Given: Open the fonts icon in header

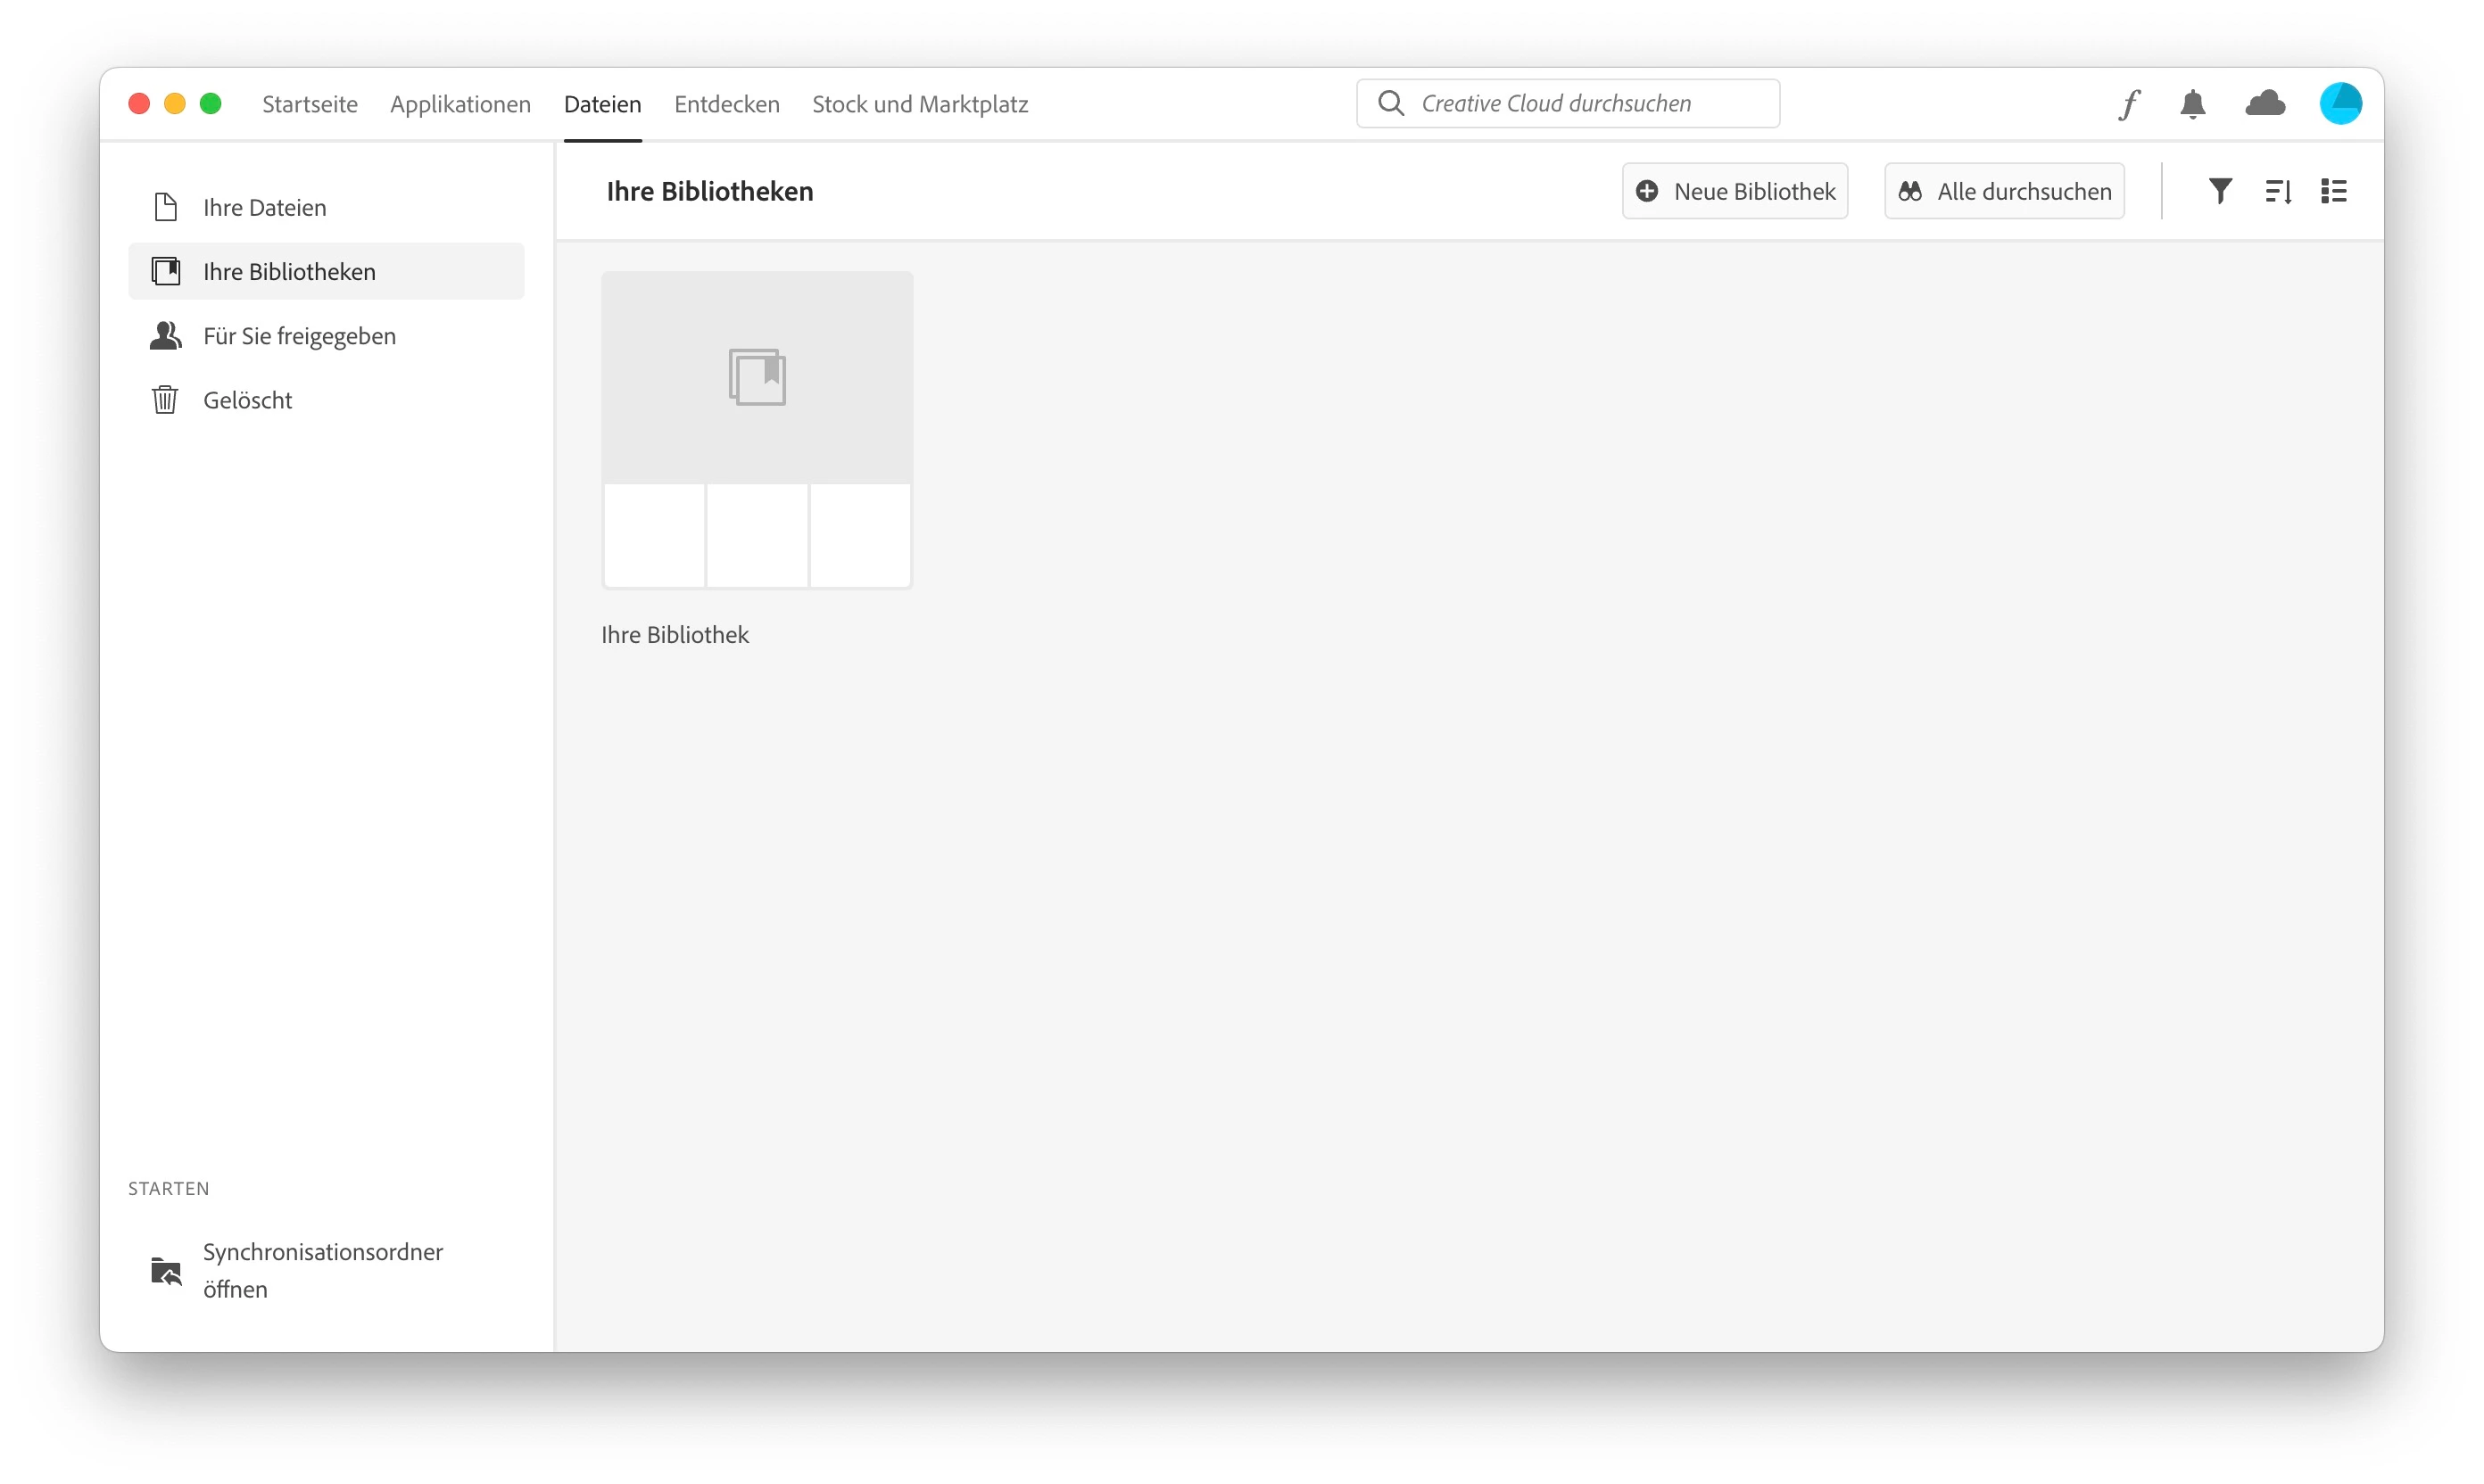Looking at the screenshot, I should [x=2129, y=104].
